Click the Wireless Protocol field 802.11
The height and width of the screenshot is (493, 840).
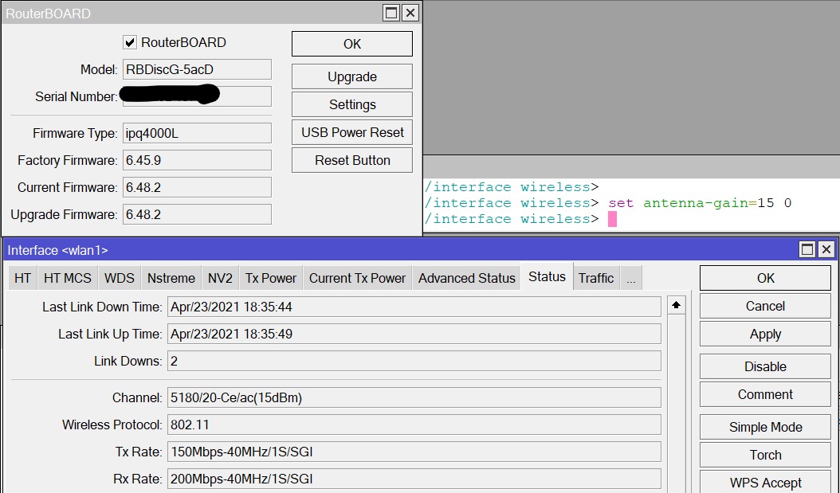click(414, 425)
